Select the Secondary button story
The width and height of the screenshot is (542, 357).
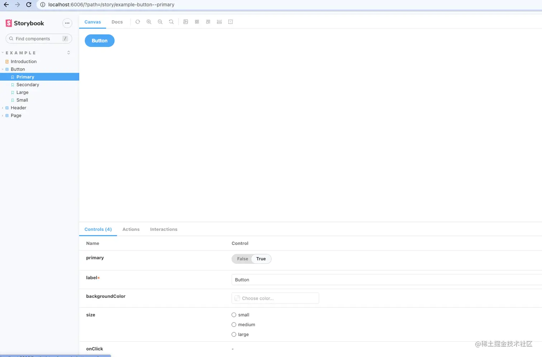point(28,85)
